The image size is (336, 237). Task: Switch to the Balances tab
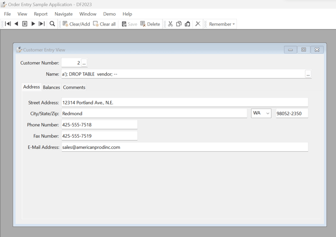pyautogui.click(x=51, y=88)
